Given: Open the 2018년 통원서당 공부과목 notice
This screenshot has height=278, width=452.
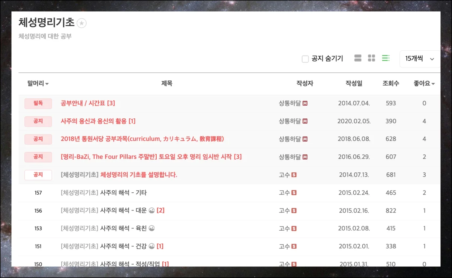Looking at the screenshot, I should pos(142,139).
